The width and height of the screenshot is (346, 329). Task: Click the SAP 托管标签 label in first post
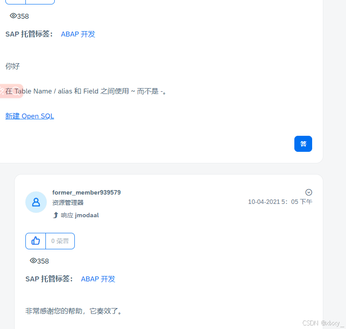click(29, 34)
